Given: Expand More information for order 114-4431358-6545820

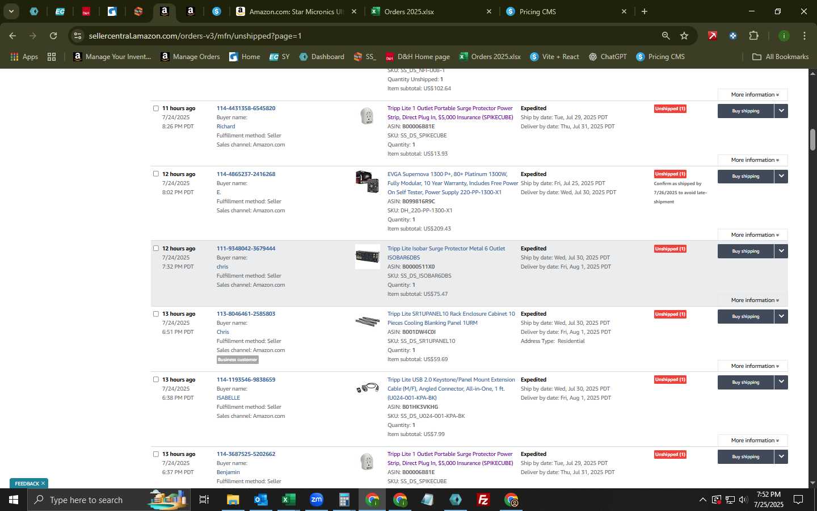Looking at the screenshot, I should pyautogui.click(x=753, y=160).
